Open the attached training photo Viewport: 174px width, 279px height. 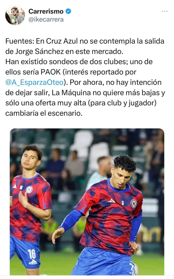[87, 202]
